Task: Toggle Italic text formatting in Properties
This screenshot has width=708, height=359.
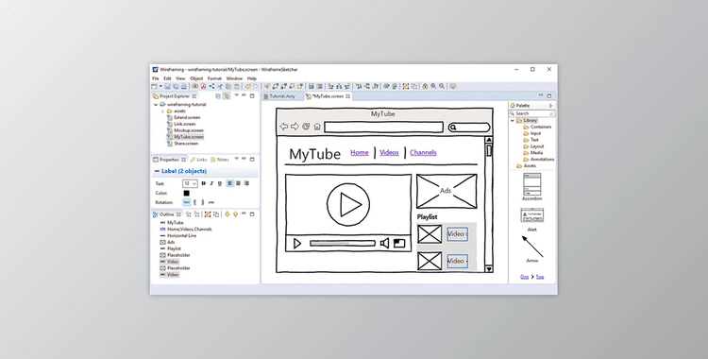Action: pos(211,183)
